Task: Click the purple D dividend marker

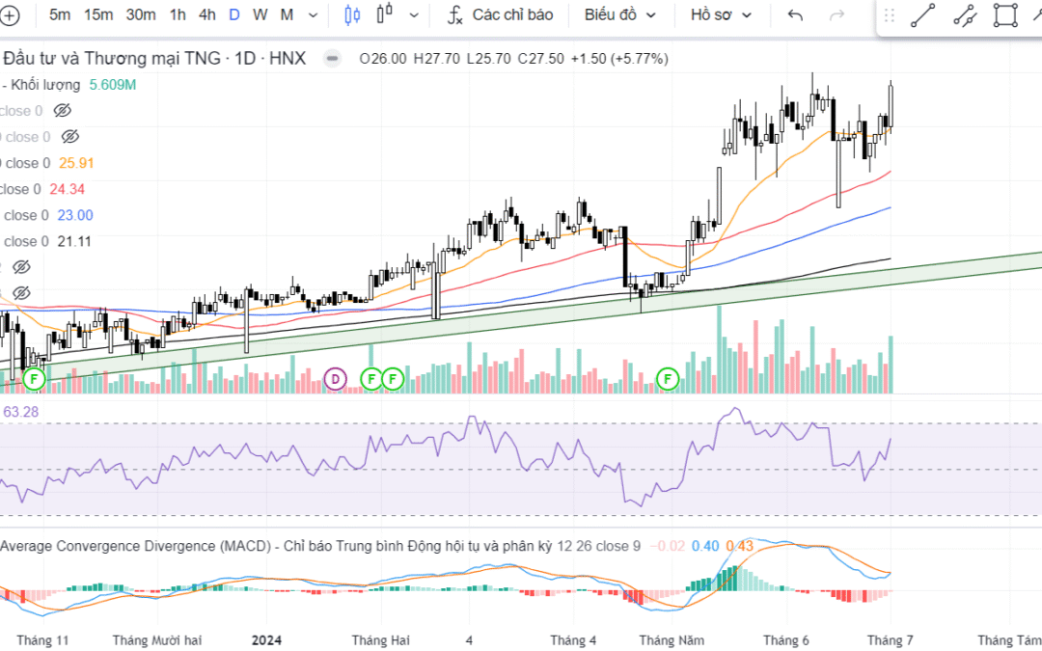Action: [335, 379]
